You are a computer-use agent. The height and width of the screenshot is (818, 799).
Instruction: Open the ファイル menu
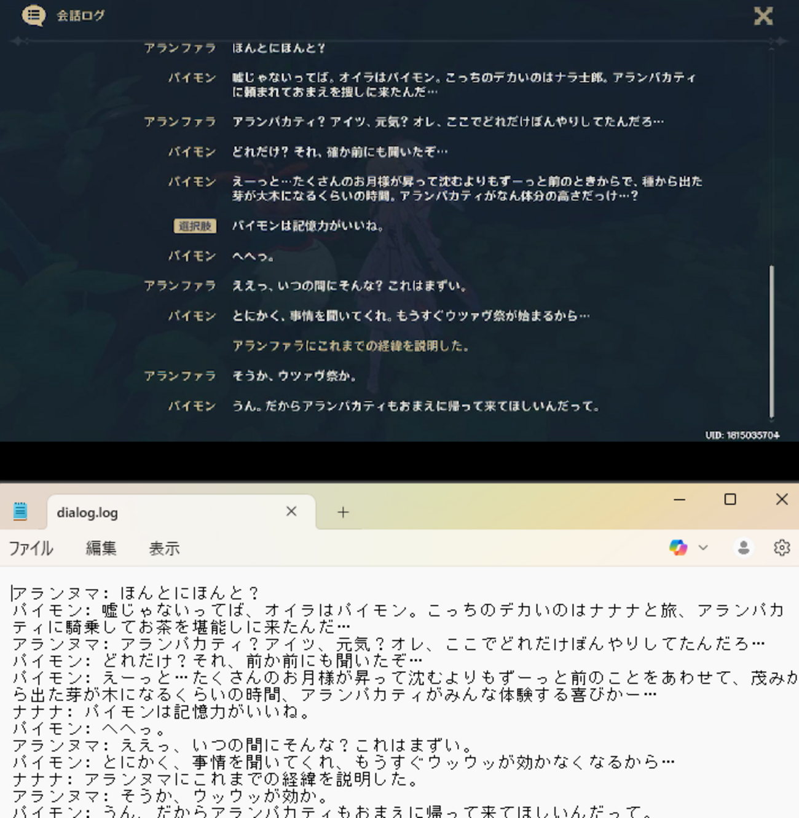[31, 548]
